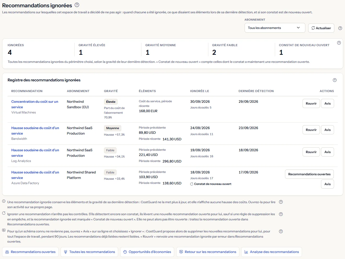The image size is (345, 259).
Task: Go to Opportunités d'économies footer link
Action: 147,252
